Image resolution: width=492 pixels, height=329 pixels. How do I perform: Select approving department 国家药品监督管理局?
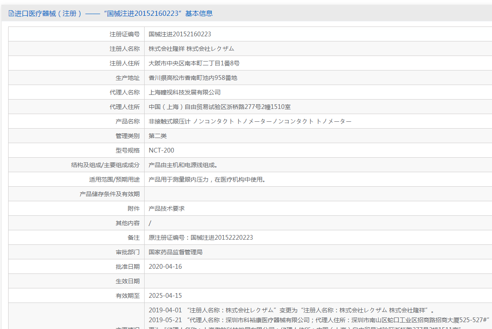pyautogui.click(x=175, y=252)
